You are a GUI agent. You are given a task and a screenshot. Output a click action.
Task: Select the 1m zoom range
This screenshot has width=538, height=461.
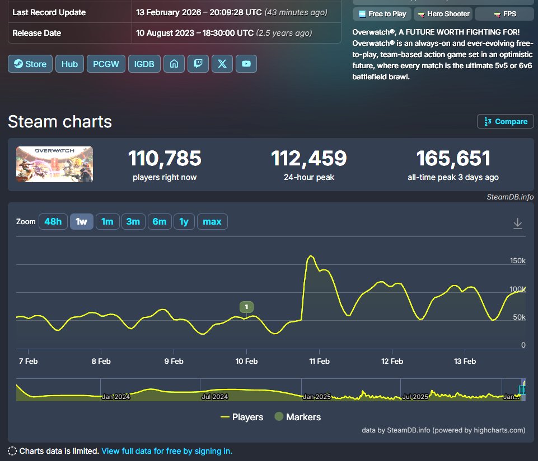tap(107, 222)
